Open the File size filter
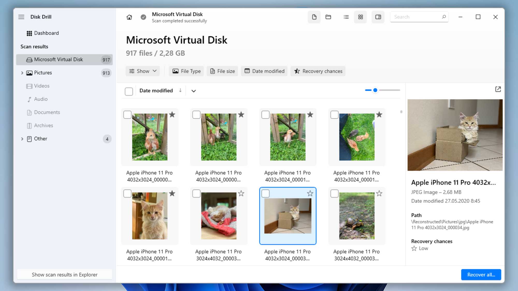This screenshot has width=518, height=291. (222, 71)
